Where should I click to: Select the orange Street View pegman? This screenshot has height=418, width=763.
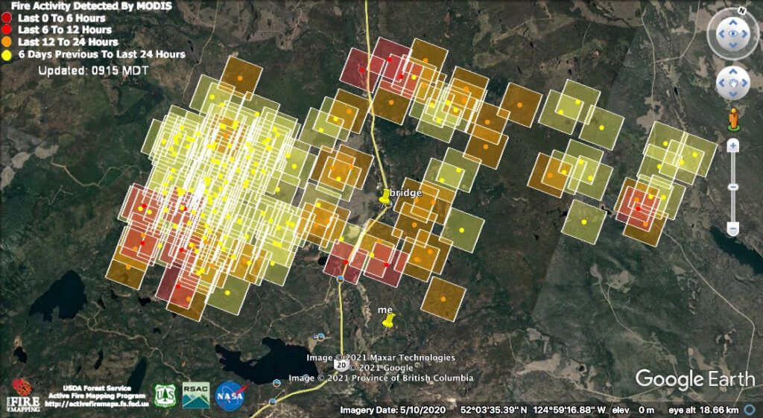pyautogui.click(x=733, y=119)
